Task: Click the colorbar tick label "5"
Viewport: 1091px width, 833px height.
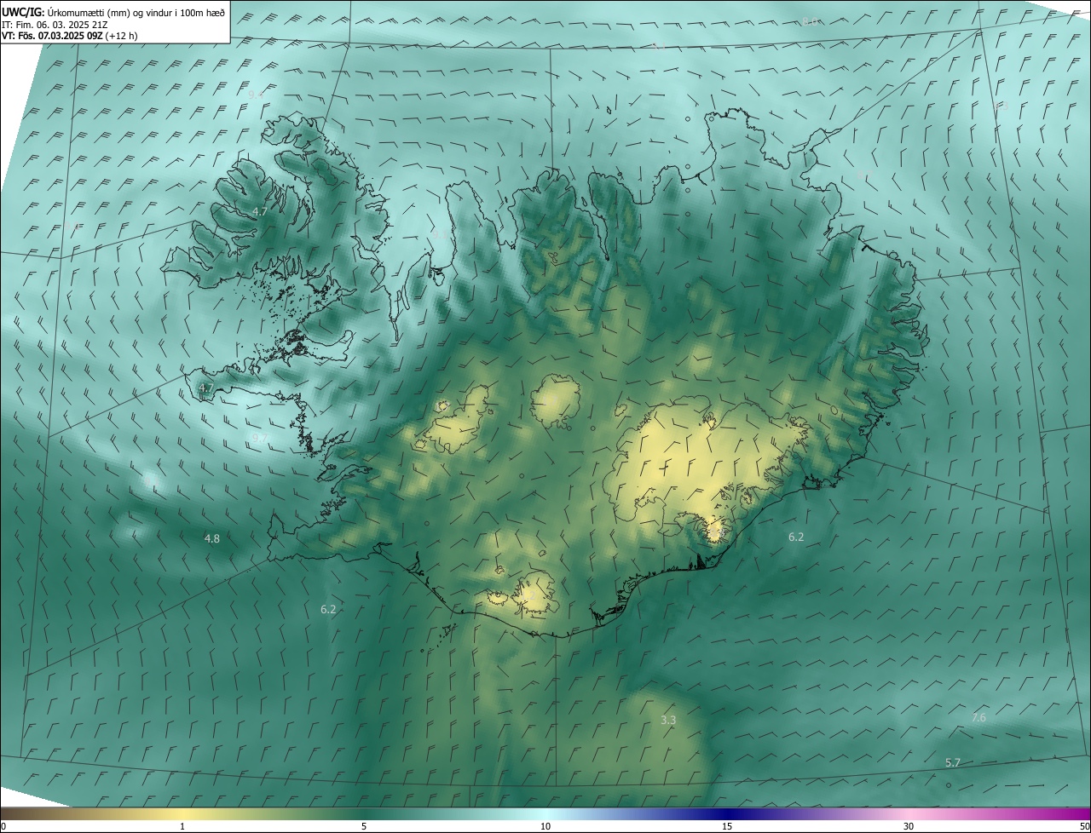Action: [364, 827]
